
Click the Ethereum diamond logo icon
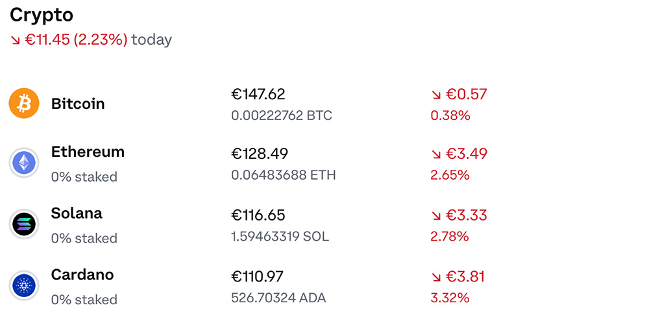pos(24,163)
